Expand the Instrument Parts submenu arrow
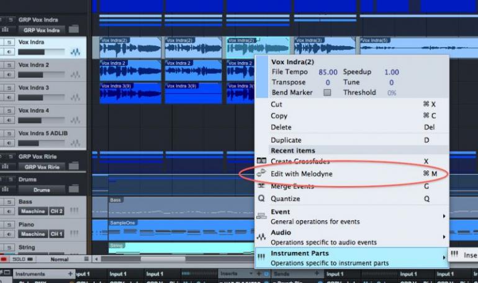The height and width of the screenshot is (283, 478). 444,257
